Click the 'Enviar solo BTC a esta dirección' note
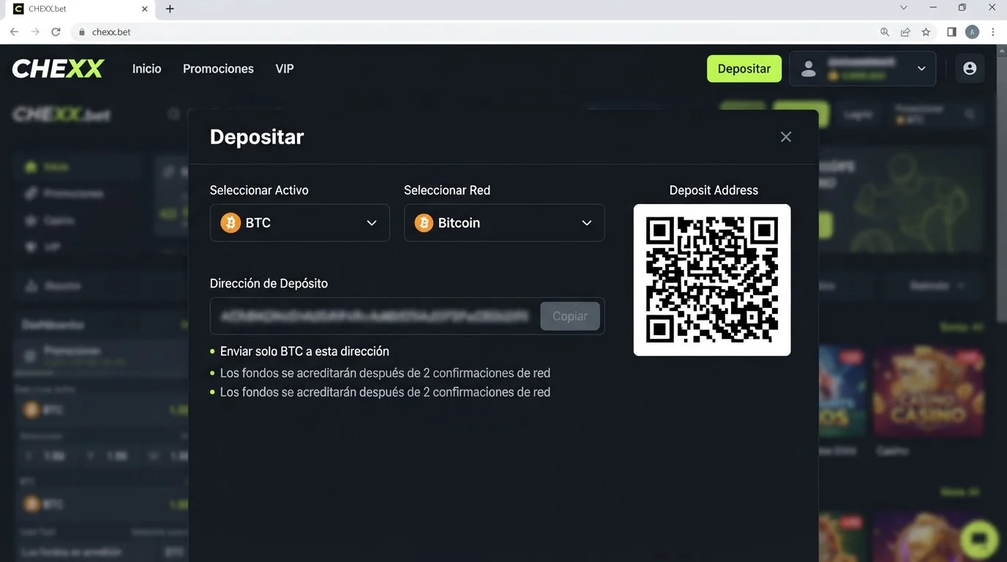1007x562 pixels. pyautogui.click(x=304, y=351)
